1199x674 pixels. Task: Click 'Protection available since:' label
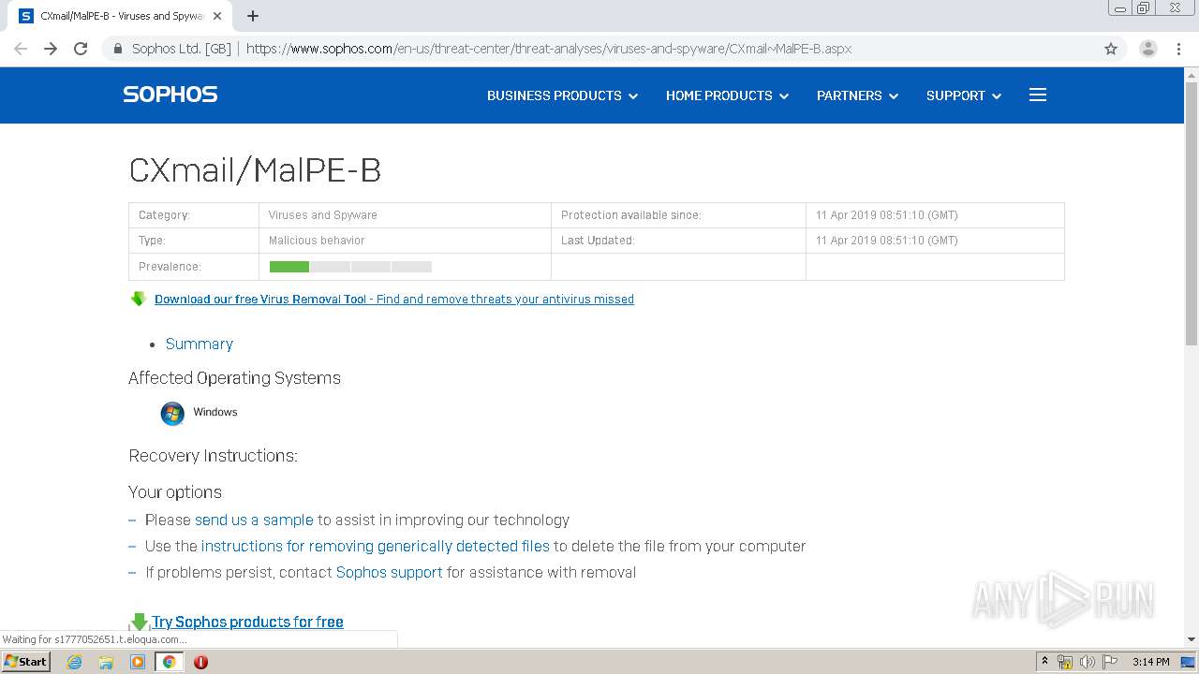tap(631, 215)
